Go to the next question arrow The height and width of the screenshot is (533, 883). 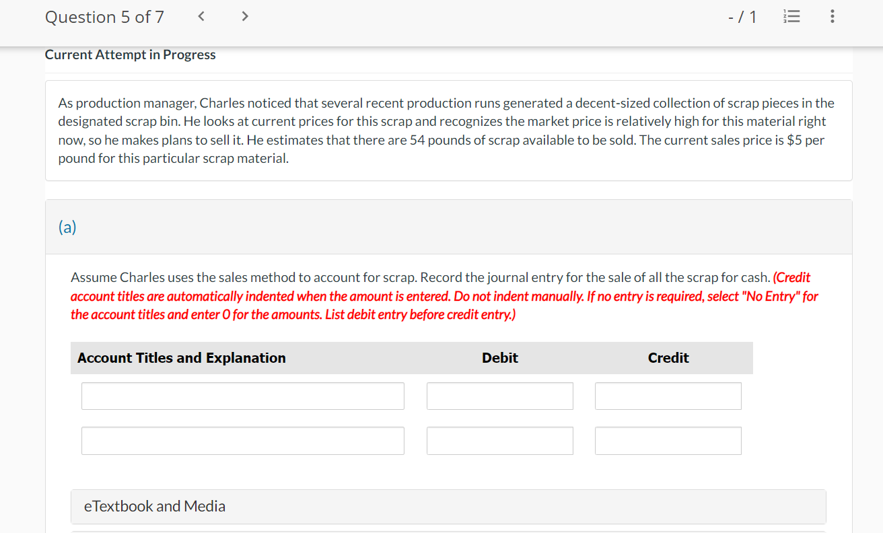click(245, 17)
